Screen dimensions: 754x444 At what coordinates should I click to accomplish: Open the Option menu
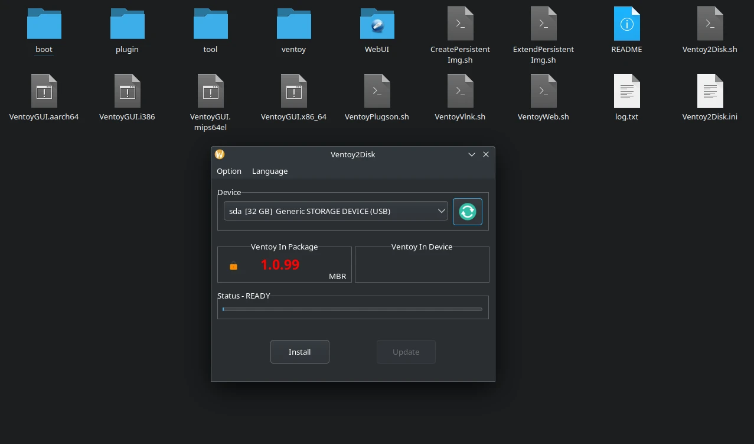point(229,171)
